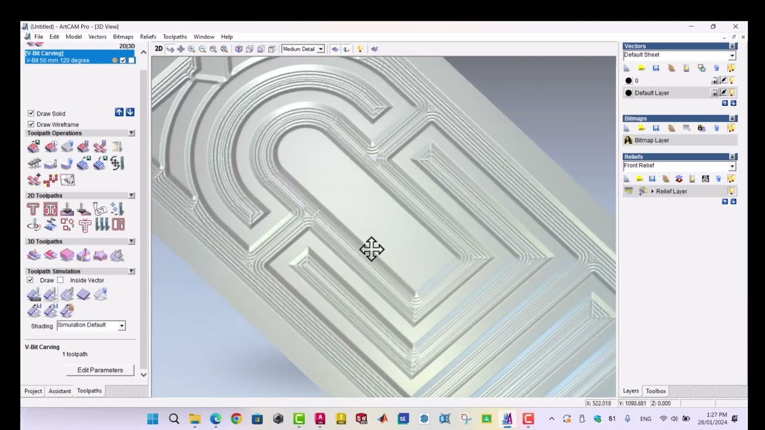Open the Bitmaps menu
Screen dimensions: 765x430
click(123, 37)
